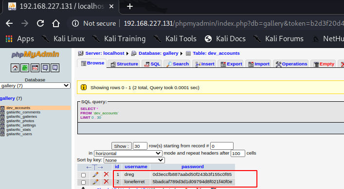Open the Sort by key dropdown
344x189 pixels.
click(x=134, y=160)
